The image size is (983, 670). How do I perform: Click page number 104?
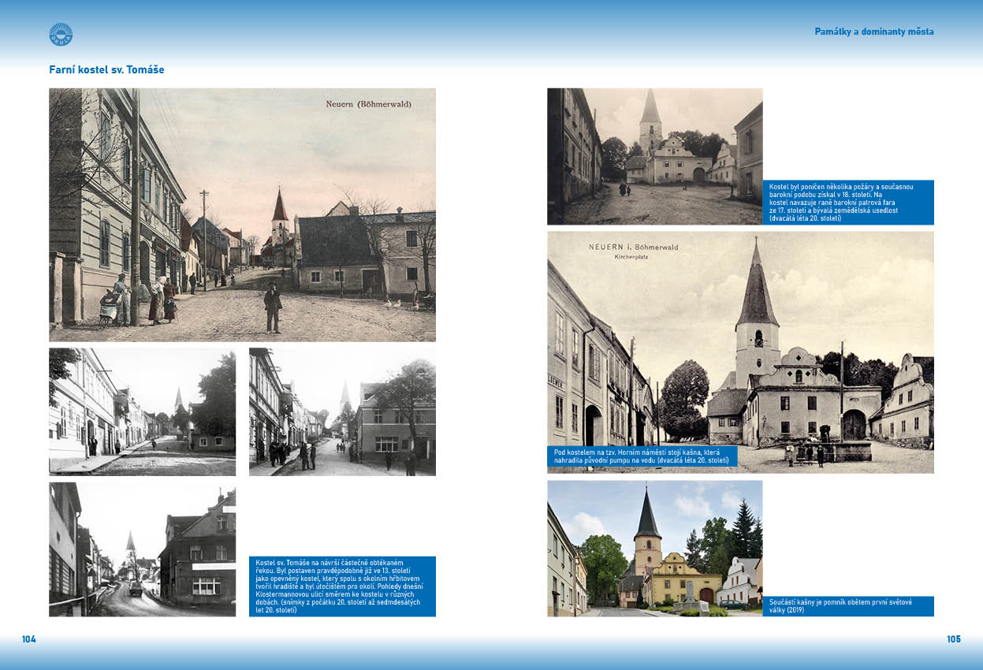tap(29, 639)
